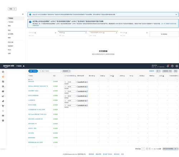This screenshot has width=179, height=157.
Task: Open the bottom globe rail icon
Action: [x=3, y=121]
